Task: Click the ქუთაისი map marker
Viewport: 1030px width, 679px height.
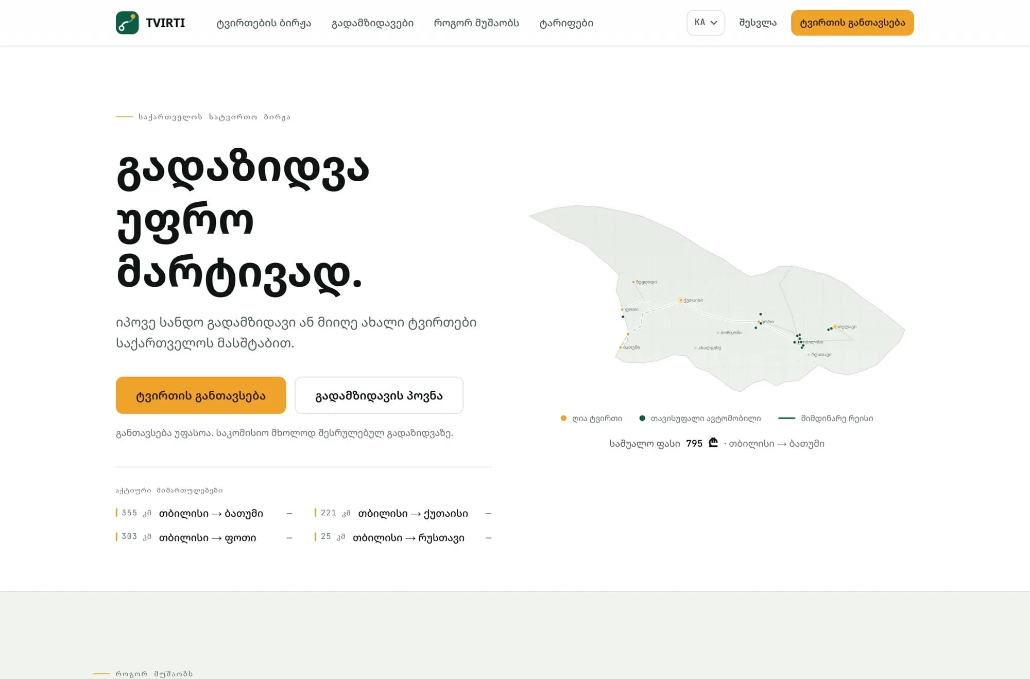Action: 680,300
